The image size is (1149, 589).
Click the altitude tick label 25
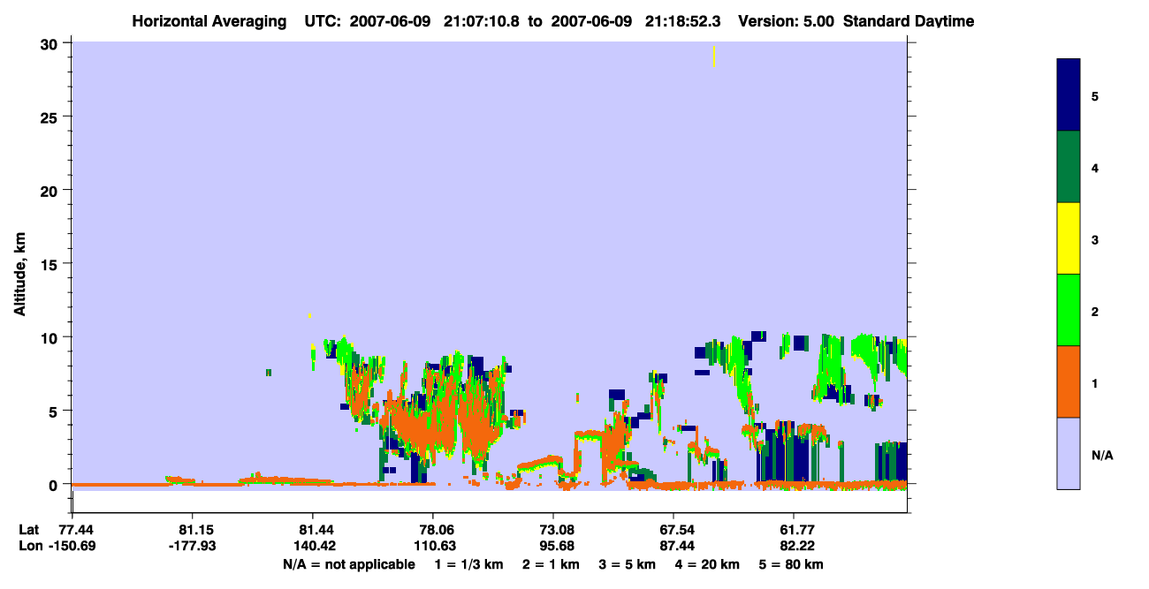point(51,117)
